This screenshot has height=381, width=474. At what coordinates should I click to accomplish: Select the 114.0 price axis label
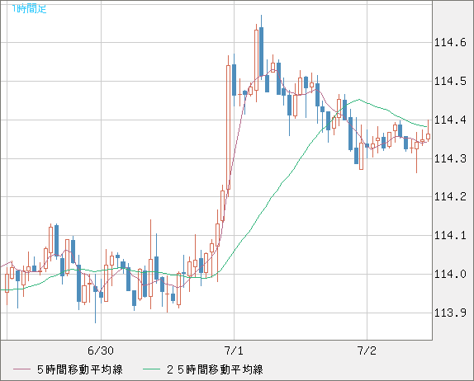pos(450,274)
